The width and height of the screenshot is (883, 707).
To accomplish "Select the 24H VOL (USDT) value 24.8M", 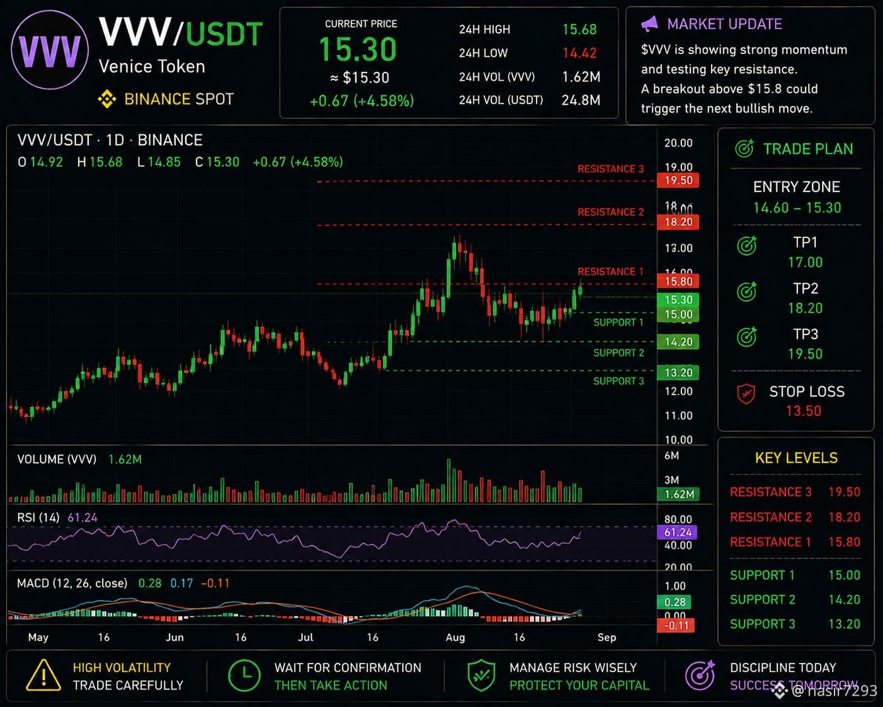I will pos(581,100).
